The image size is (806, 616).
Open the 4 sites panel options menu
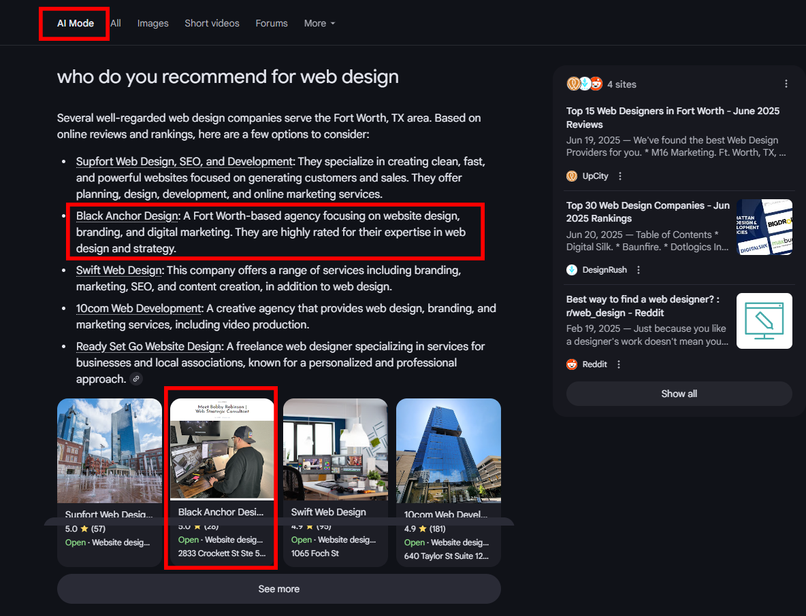(x=786, y=84)
